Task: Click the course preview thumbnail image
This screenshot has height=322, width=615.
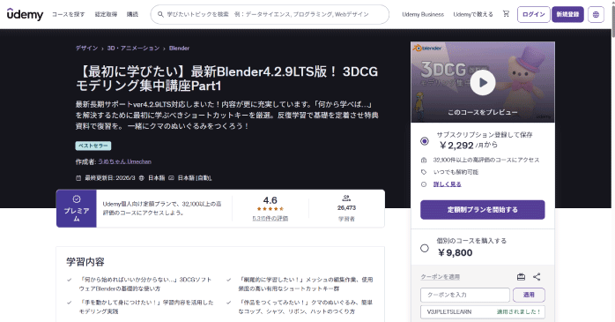Action: pos(483,82)
